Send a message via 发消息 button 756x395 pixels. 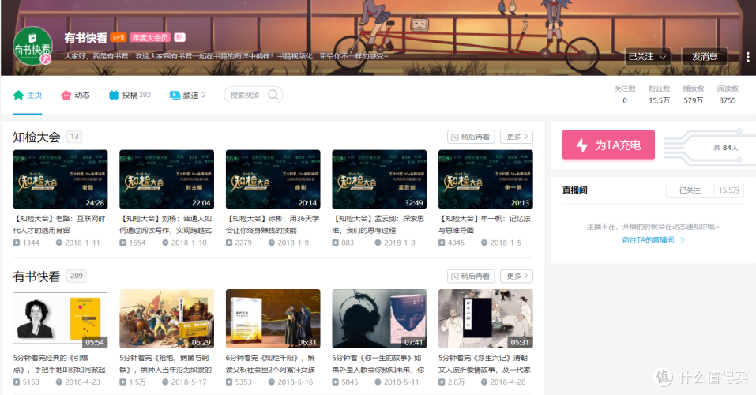[705, 57]
